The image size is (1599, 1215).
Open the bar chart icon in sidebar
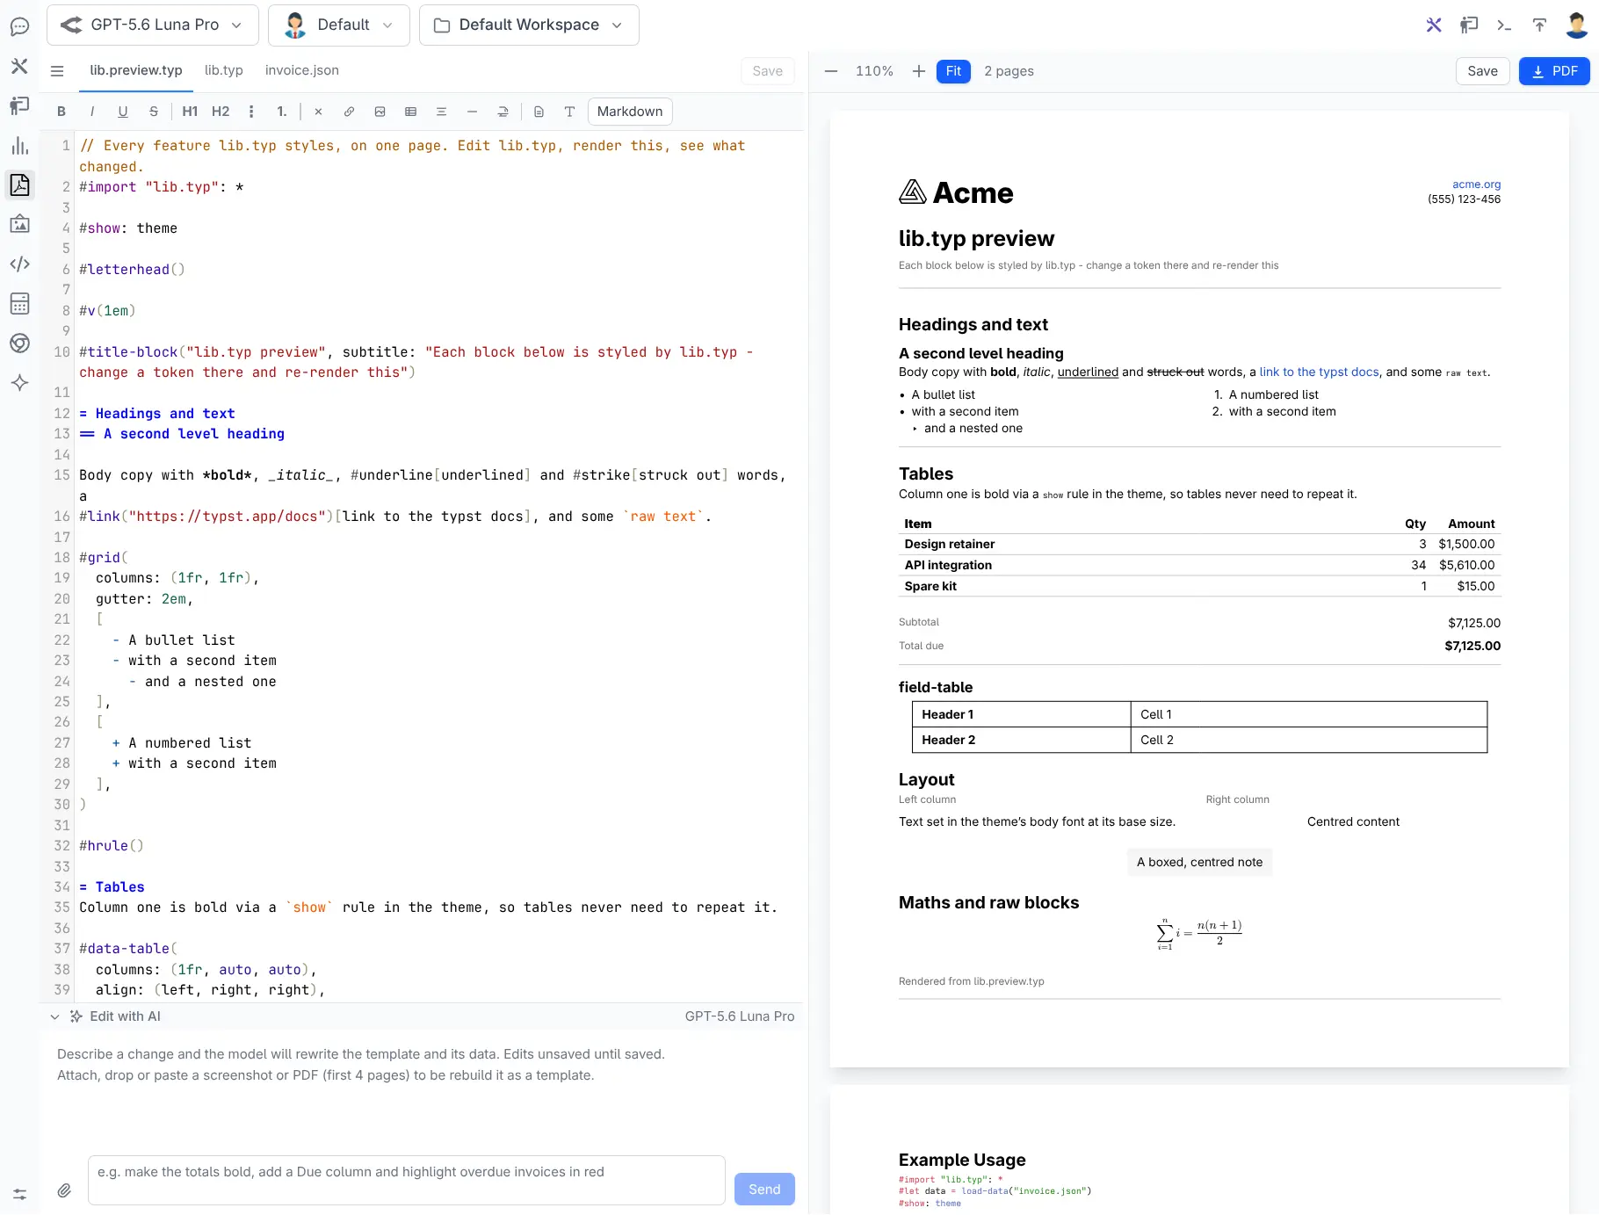(x=20, y=146)
